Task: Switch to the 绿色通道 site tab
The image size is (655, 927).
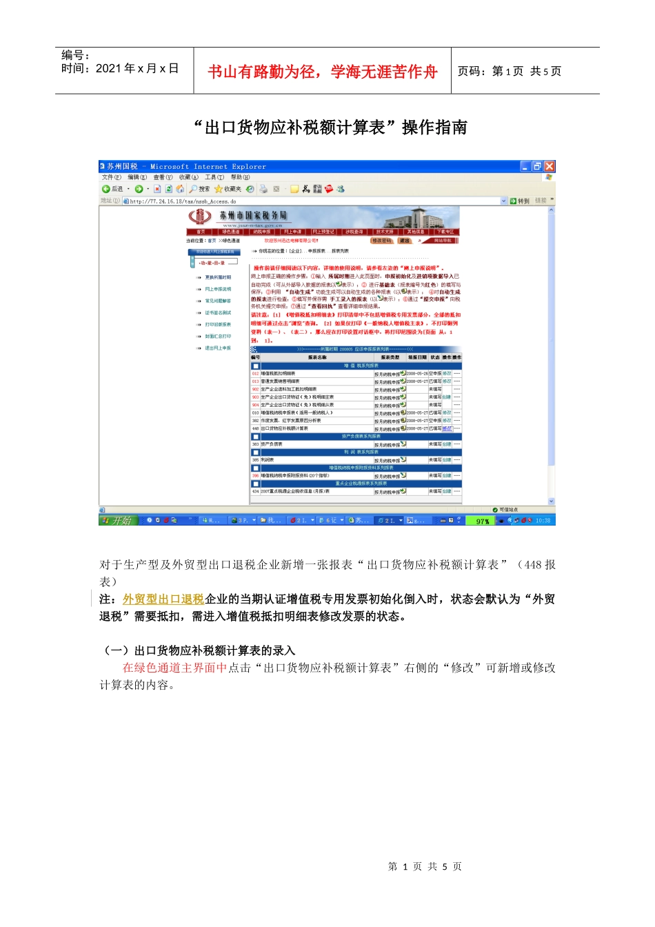Action: coord(231,232)
